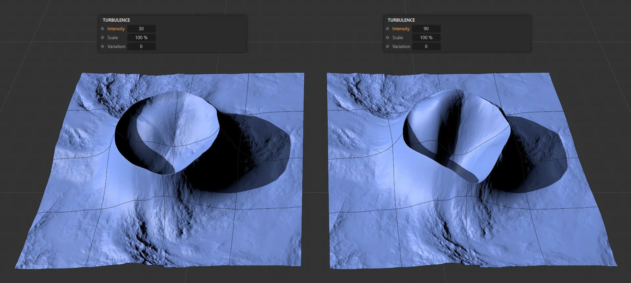Image resolution: width=631 pixels, height=283 pixels.
Task: Click TURBULENCE header of the Intensity 90 panel
Action: point(401,20)
